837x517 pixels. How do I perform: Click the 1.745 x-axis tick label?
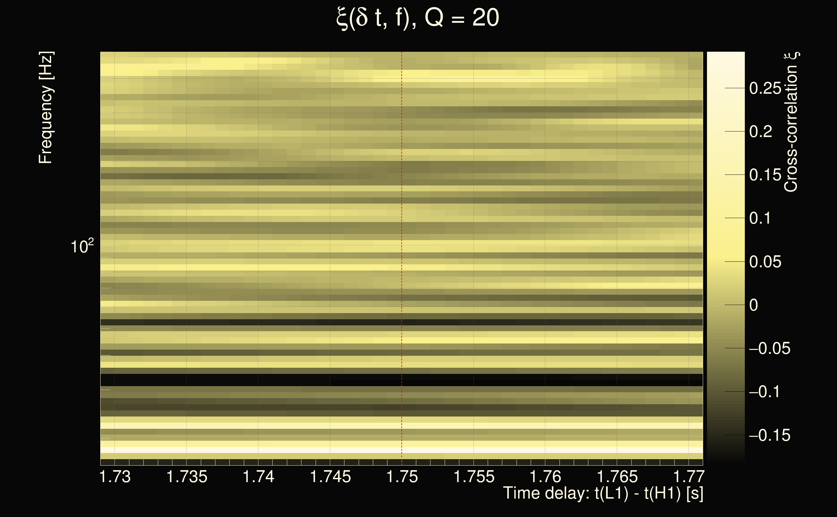pos(330,477)
